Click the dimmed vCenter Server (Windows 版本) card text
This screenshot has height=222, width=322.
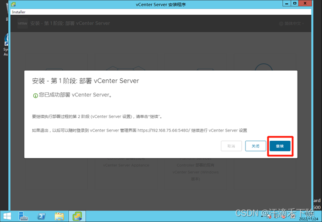(x=196, y=175)
